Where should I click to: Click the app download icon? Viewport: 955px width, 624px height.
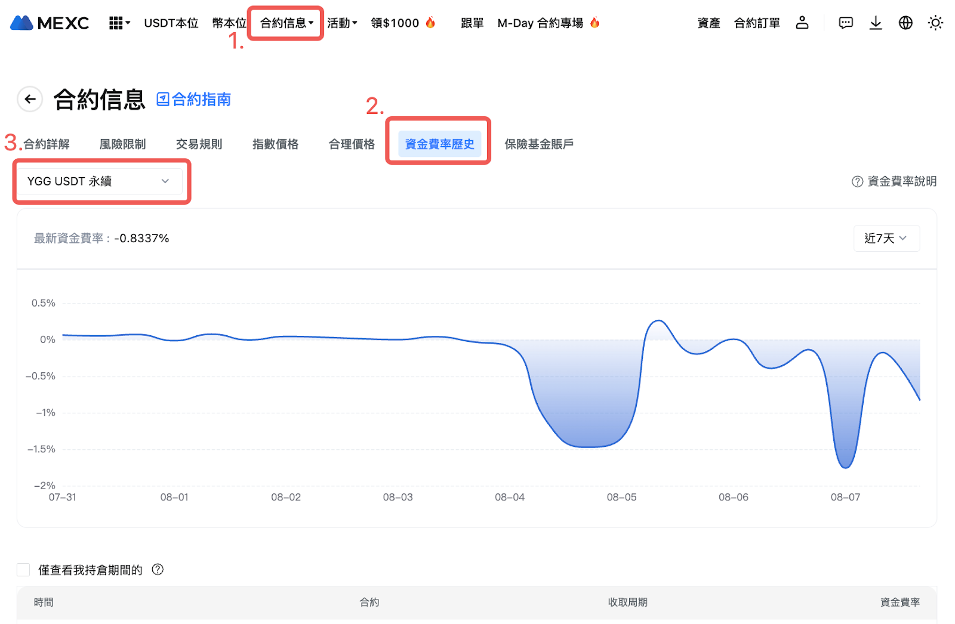point(876,23)
